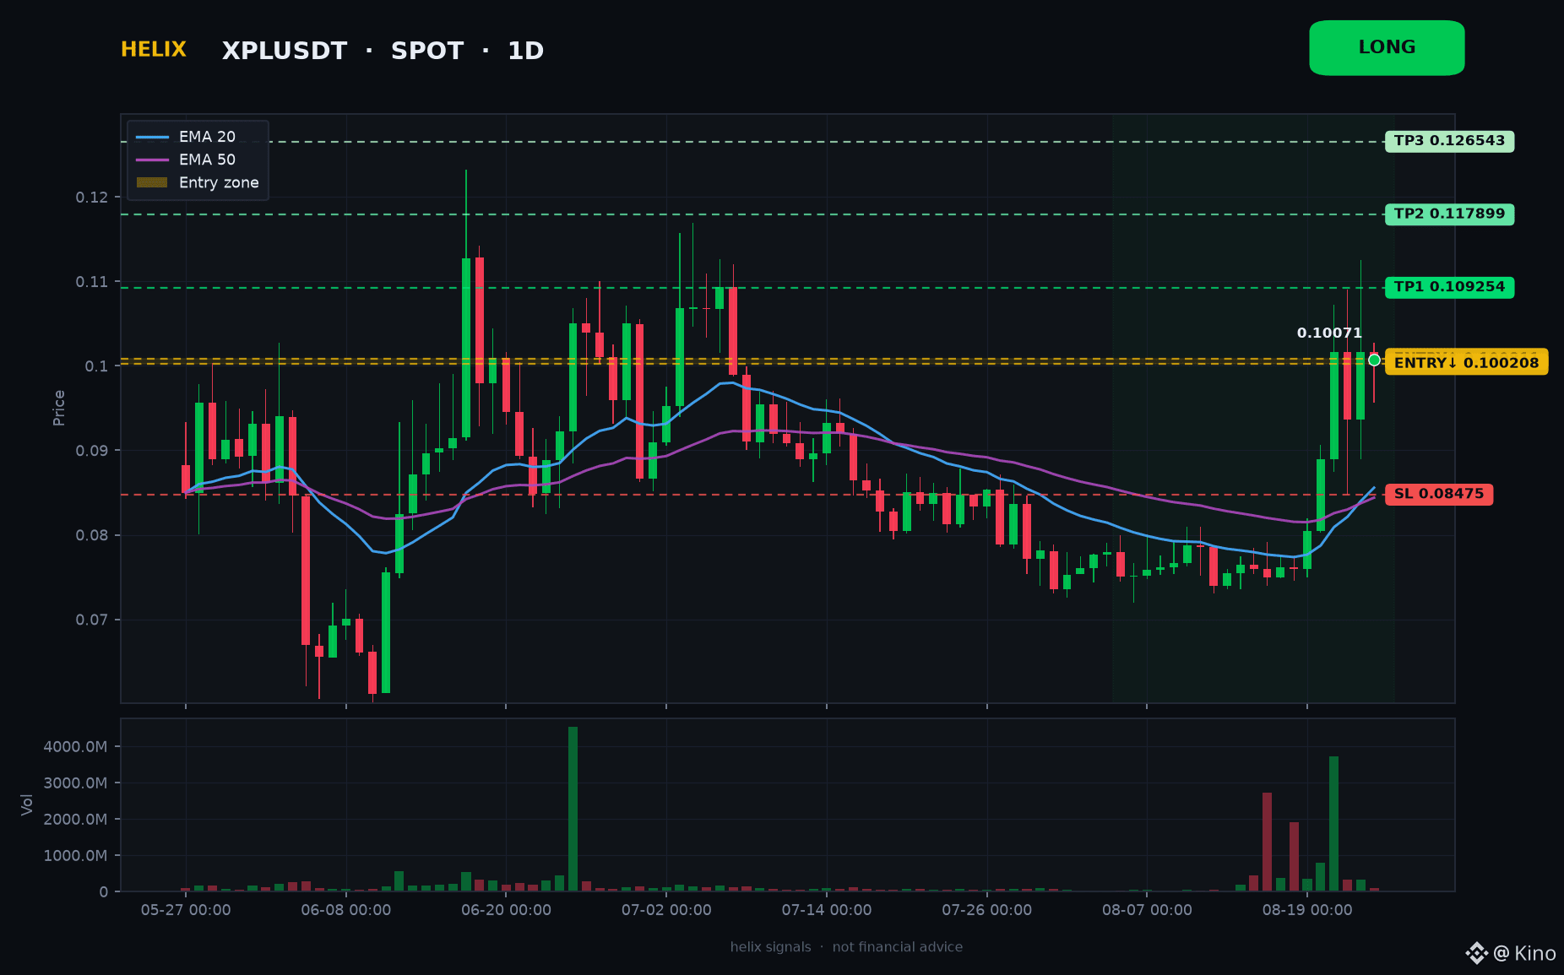Click the Entry zone legend label

(219, 182)
